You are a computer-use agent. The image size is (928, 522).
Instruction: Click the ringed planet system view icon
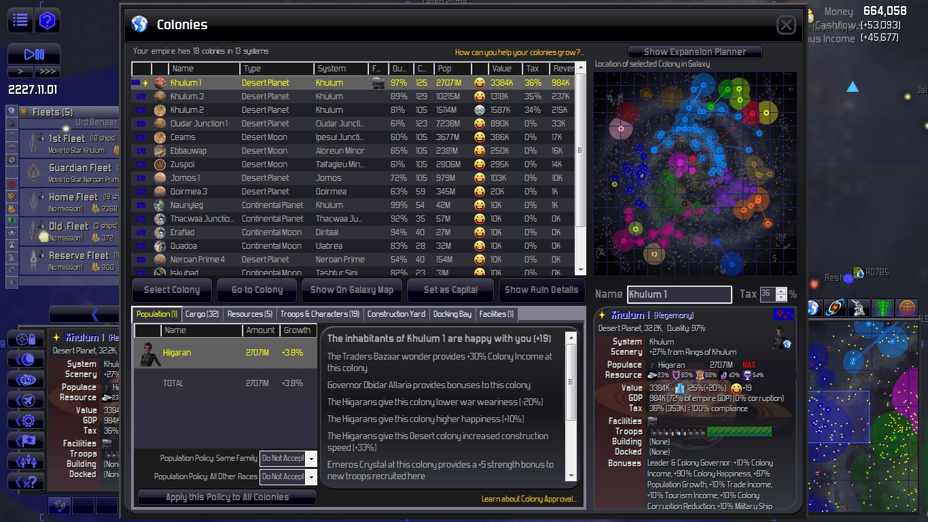coord(836,308)
